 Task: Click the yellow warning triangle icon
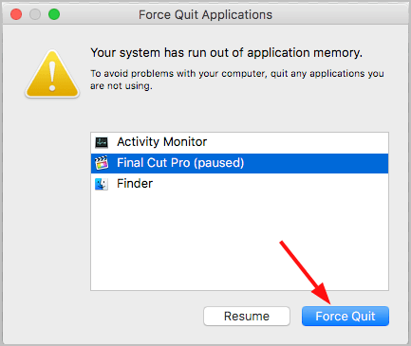click(x=52, y=74)
